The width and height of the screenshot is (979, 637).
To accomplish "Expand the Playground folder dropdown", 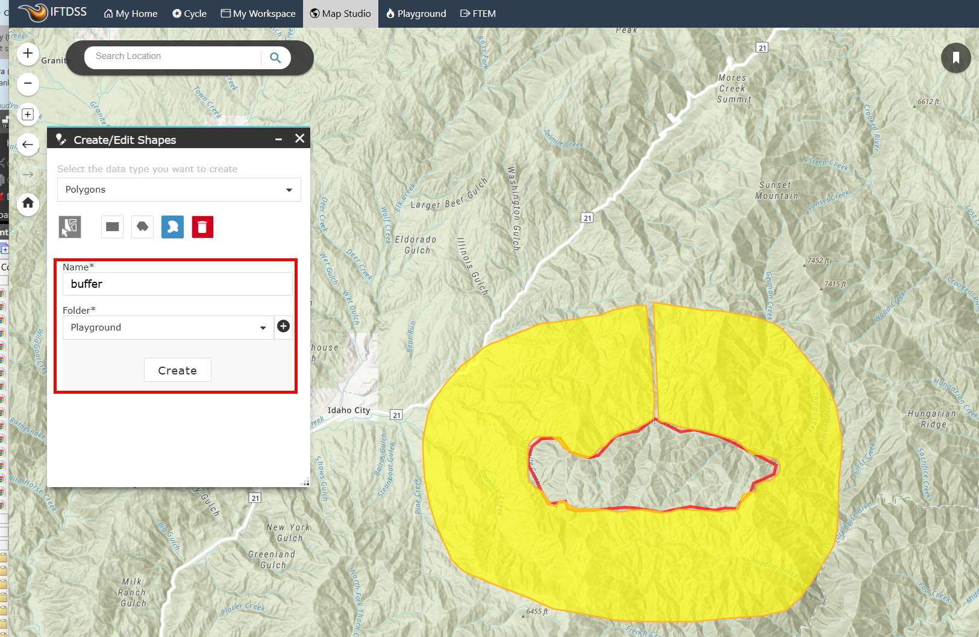I will (x=169, y=328).
